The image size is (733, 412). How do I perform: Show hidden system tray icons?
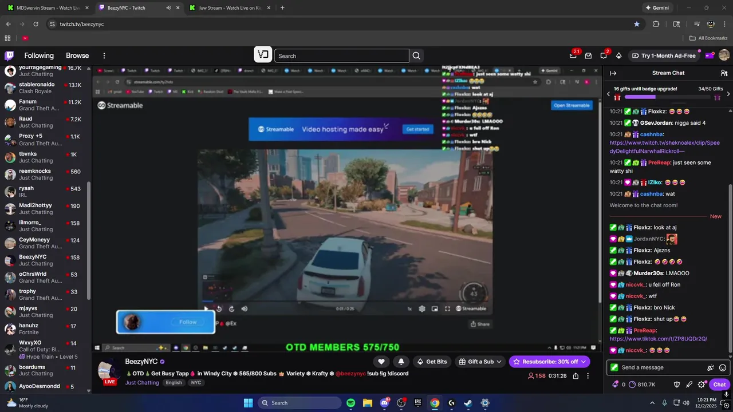pyautogui.click(x=652, y=403)
